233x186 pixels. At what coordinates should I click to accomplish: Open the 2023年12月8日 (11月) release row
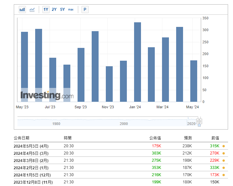33,182
